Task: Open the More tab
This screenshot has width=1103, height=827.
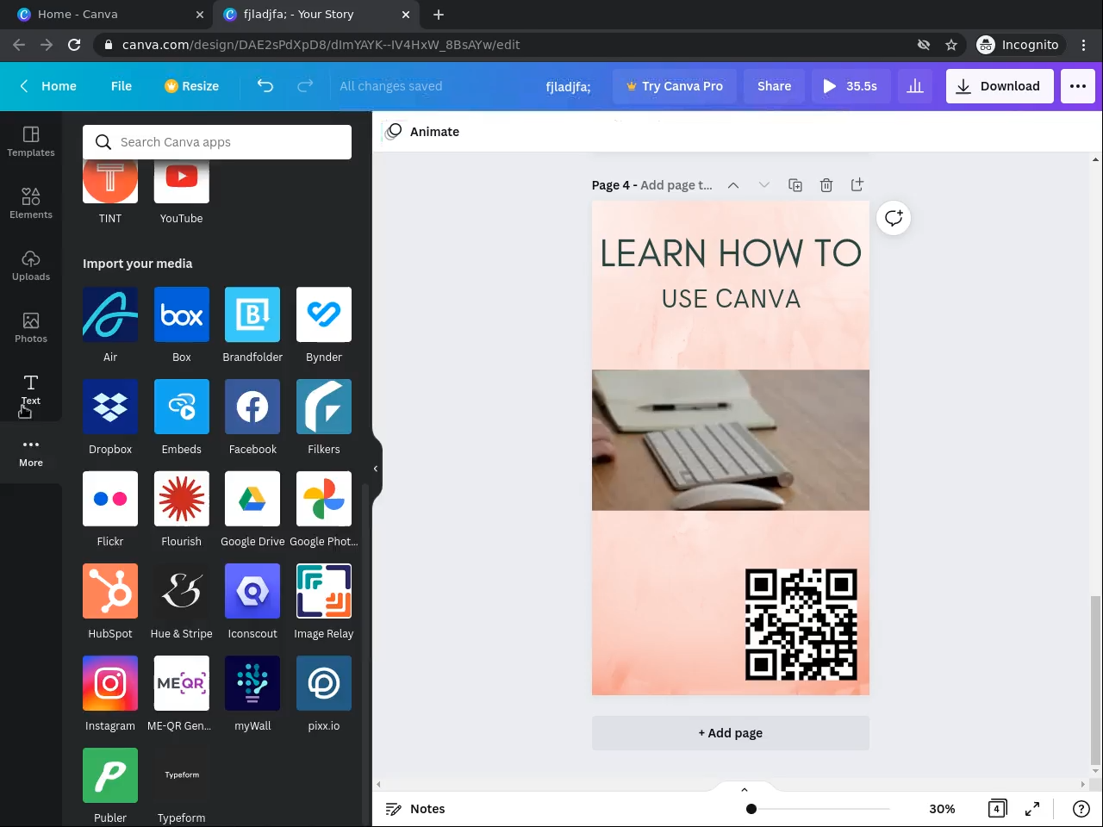Action: (x=31, y=452)
